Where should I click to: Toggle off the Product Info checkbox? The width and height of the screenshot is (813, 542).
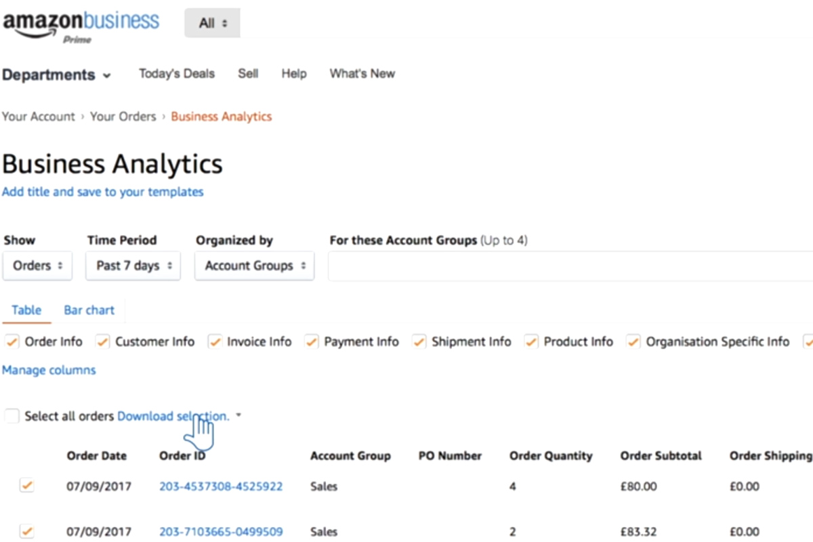[531, 341]
